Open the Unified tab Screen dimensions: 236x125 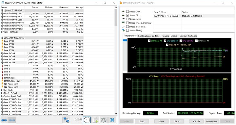pyautogui.click(x=183, y=36)
